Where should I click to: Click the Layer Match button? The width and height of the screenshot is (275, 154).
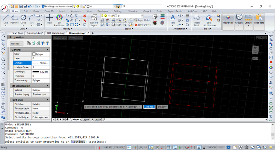143,20
